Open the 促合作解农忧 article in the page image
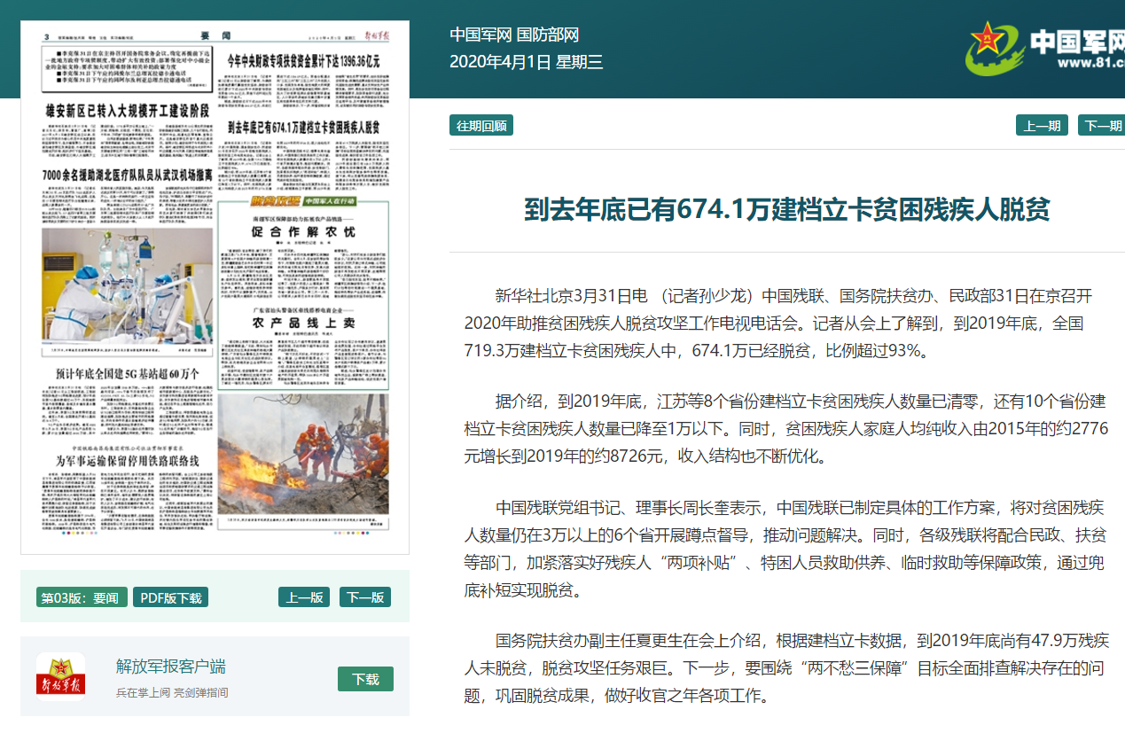This screenshot has height=733, width=1125. click(x=302, y=232)
